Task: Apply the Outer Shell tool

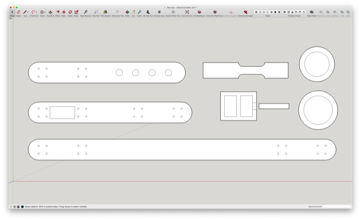Action: (312, 13)
